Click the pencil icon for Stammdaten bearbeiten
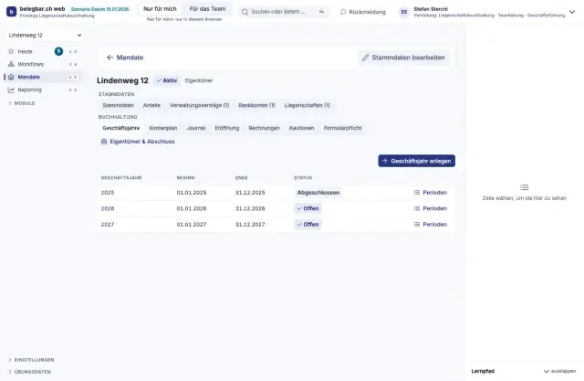This screenshot has width=584, height=381. click(x=365, y=58)
